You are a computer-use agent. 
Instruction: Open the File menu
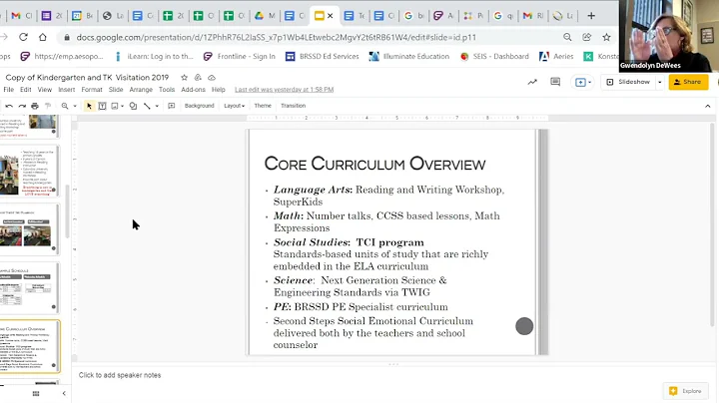tap(9, 90)
